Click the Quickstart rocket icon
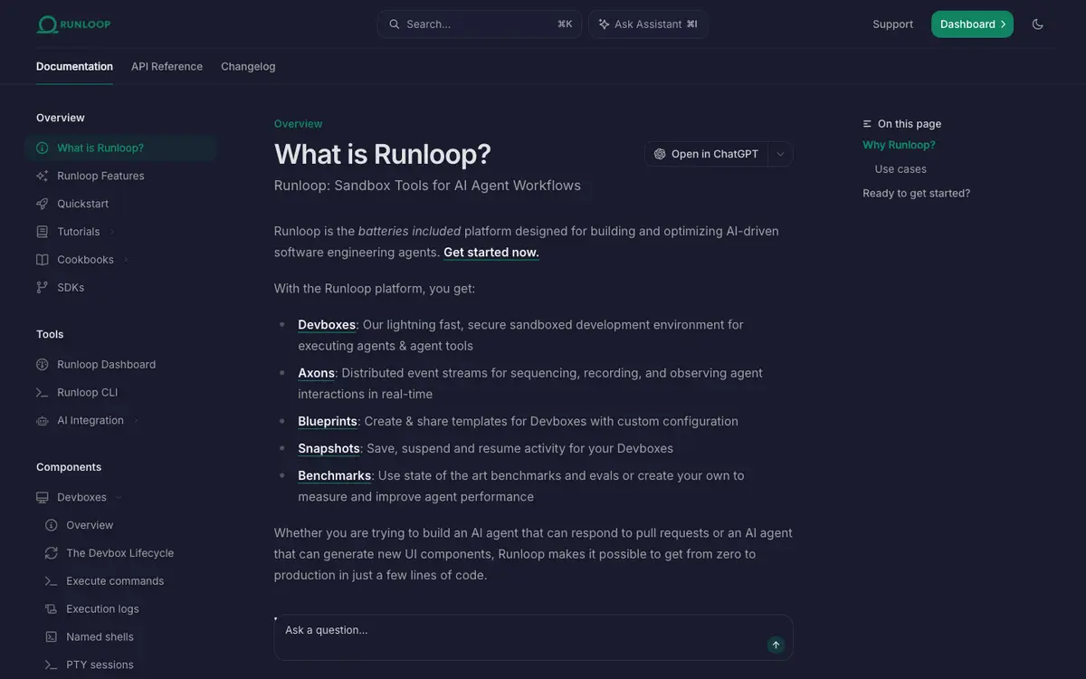1086x679 pixels. tap(42, 204)
